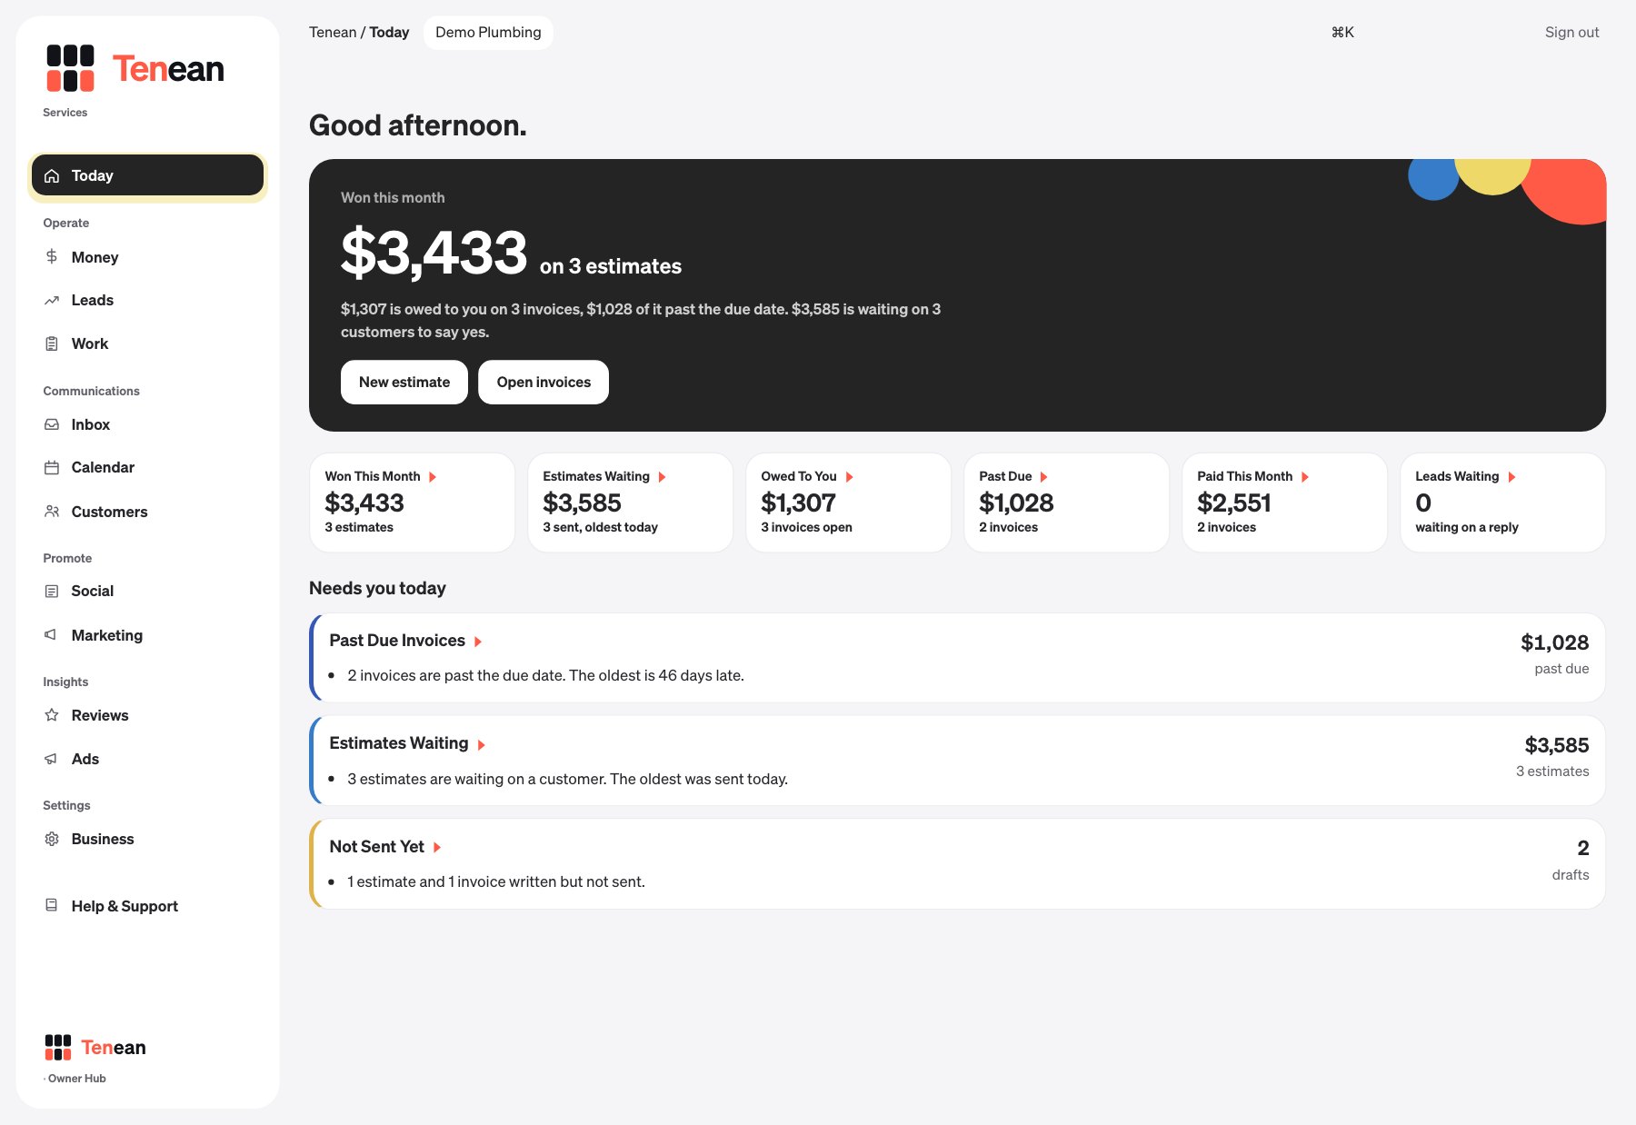Expand the Leads Waiting card arrow
This screenshot has width=1636, height=1125.
point(1511,477)
